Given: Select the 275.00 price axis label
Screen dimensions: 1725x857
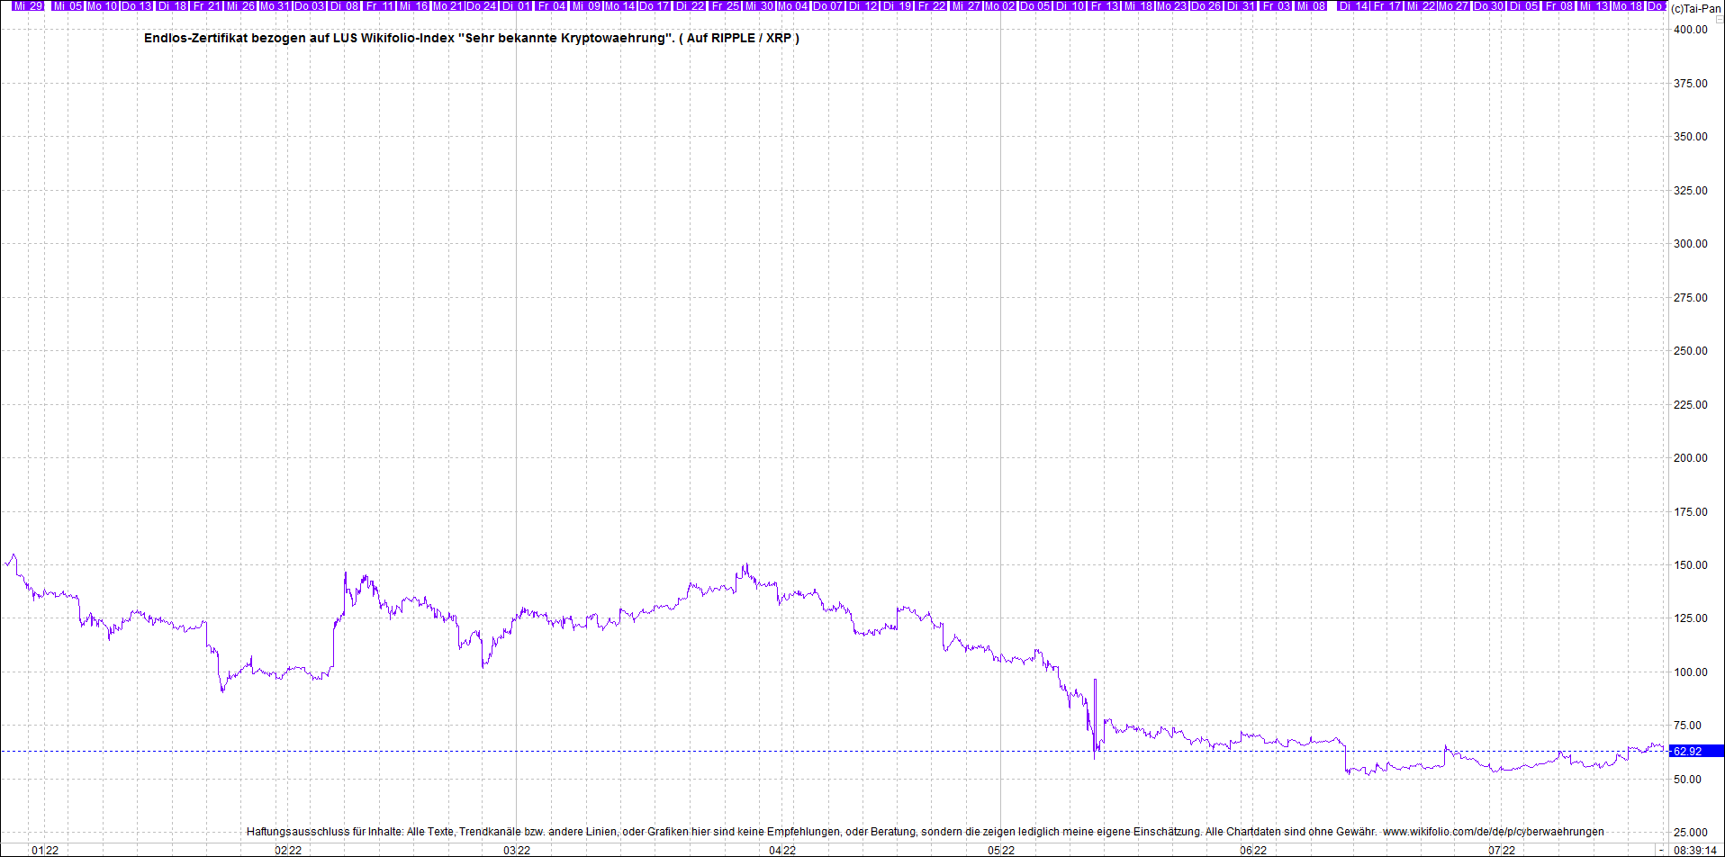Looking at the screenshot, I should coord(1690,298).
